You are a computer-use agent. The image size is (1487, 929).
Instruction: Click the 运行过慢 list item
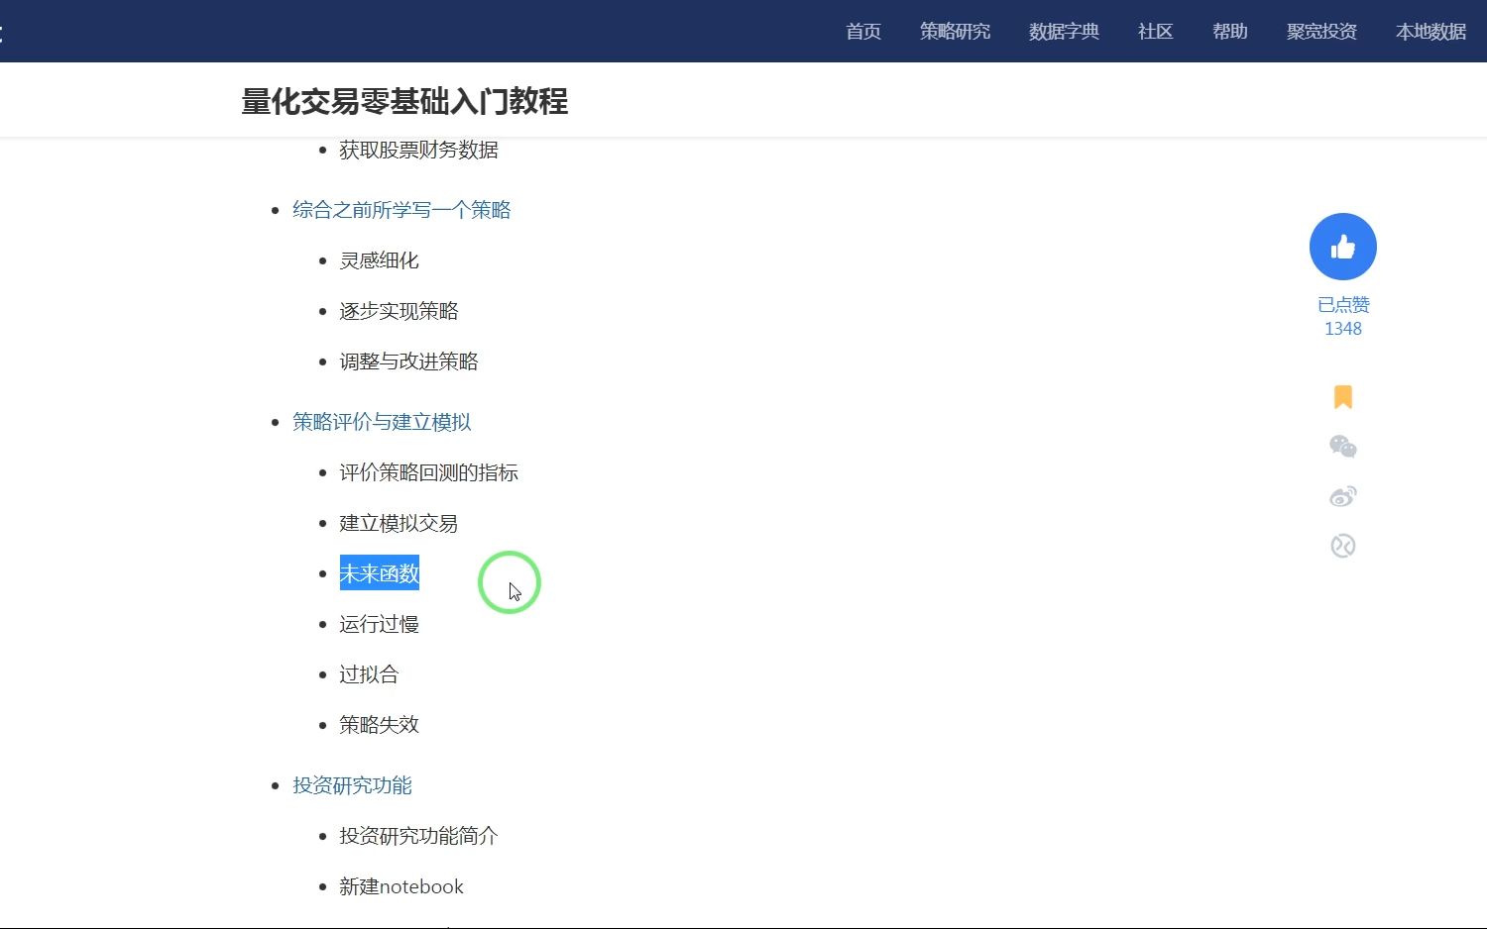[379, 624]
